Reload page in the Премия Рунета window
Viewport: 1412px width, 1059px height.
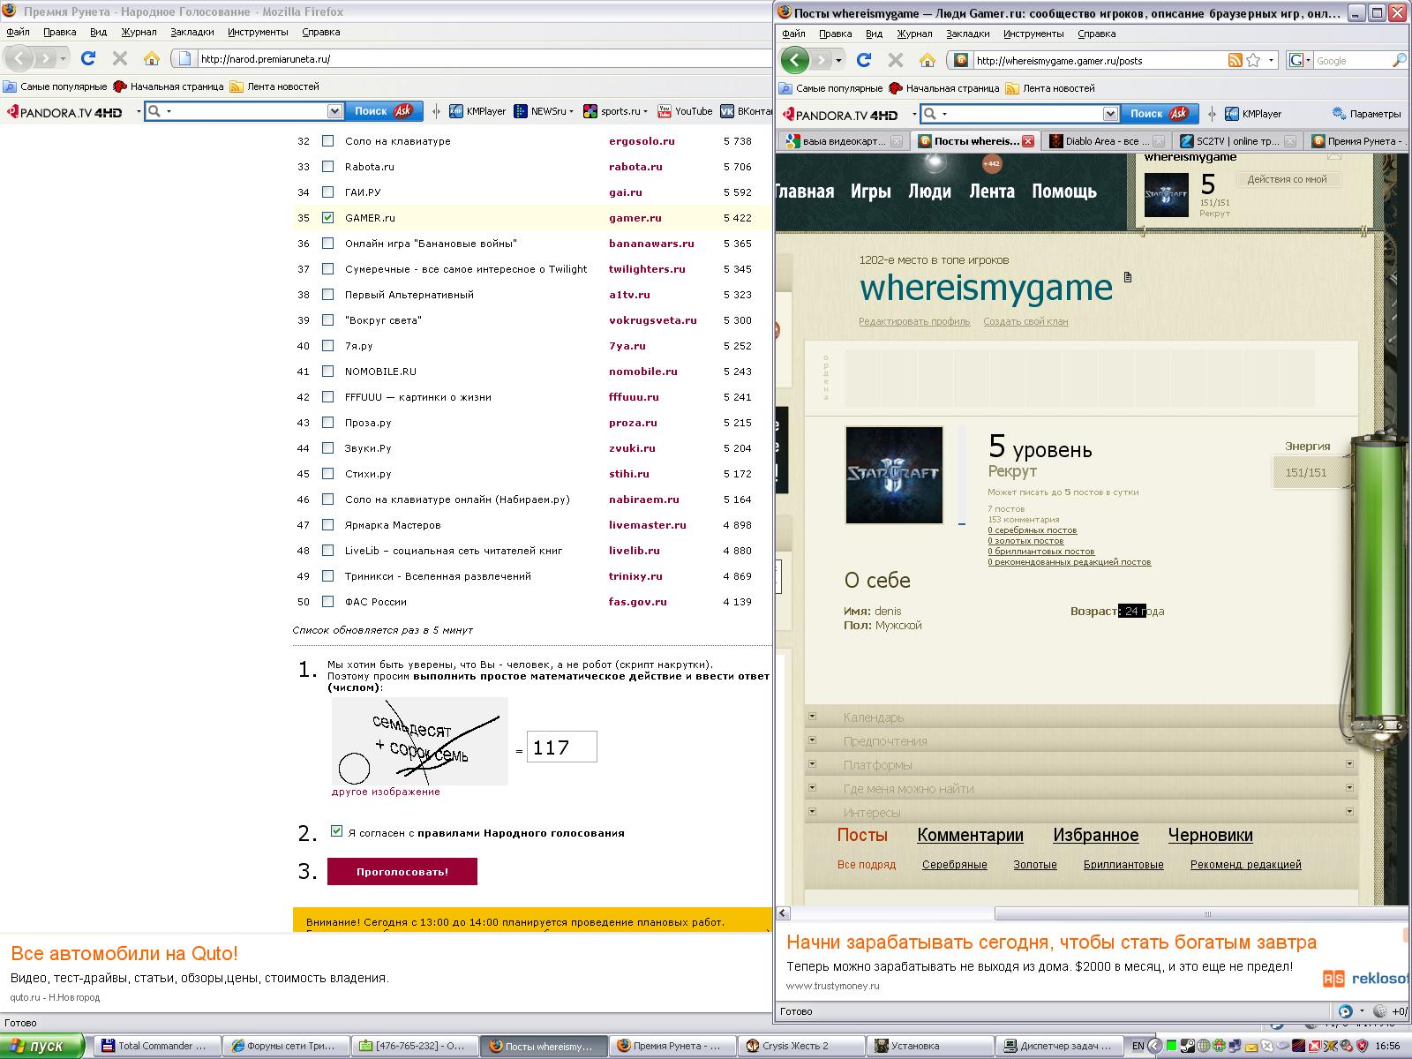pos(87,58)
